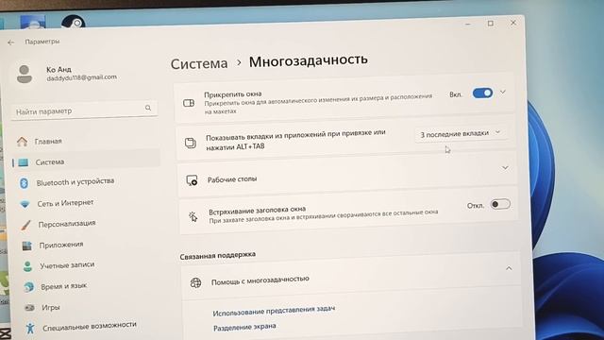
Task: Open the 3 последние вкладки dropdown
Action: (x=461, y=134)
